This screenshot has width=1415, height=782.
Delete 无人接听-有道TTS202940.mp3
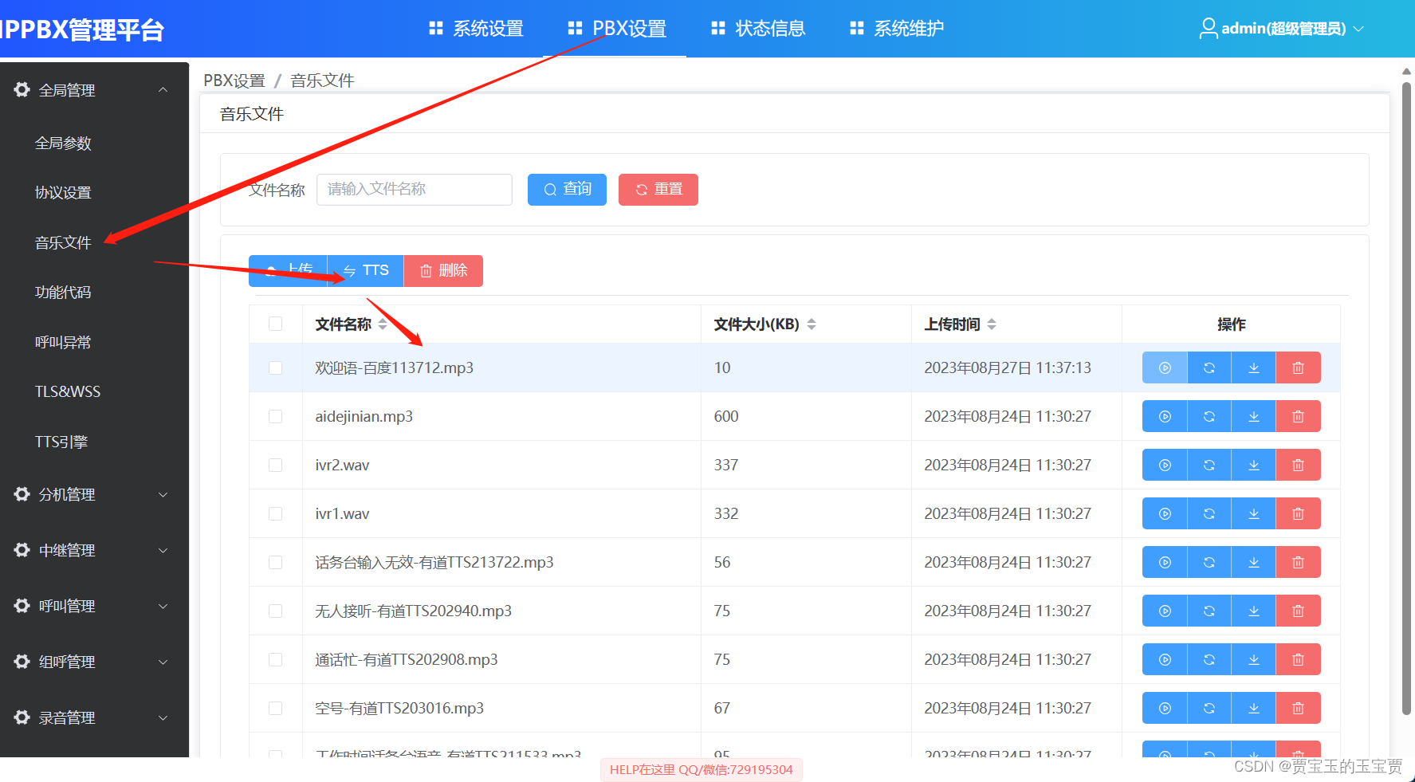coord(1299,611)
